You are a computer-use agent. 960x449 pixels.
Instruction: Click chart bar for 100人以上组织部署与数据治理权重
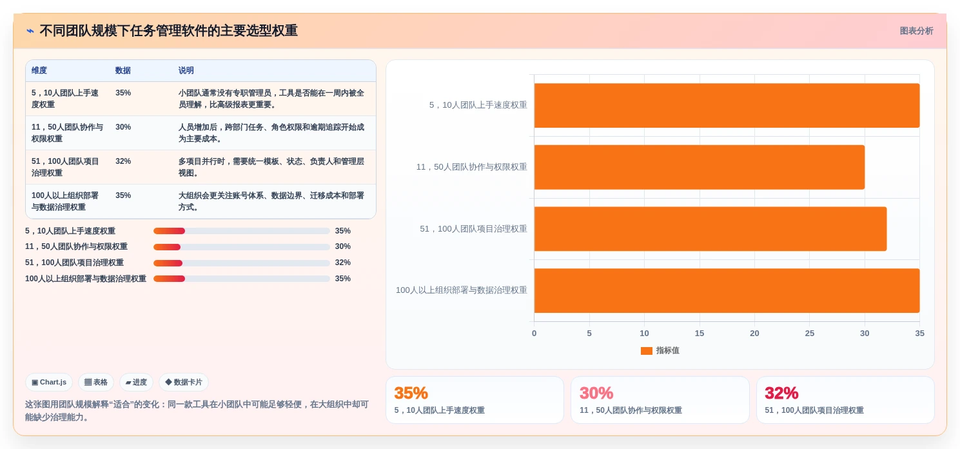click(727, 290)
